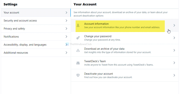Click the broken heart Deactivate account icon
Viewport: 183px width, 94px height.
(x=78, y=75)
